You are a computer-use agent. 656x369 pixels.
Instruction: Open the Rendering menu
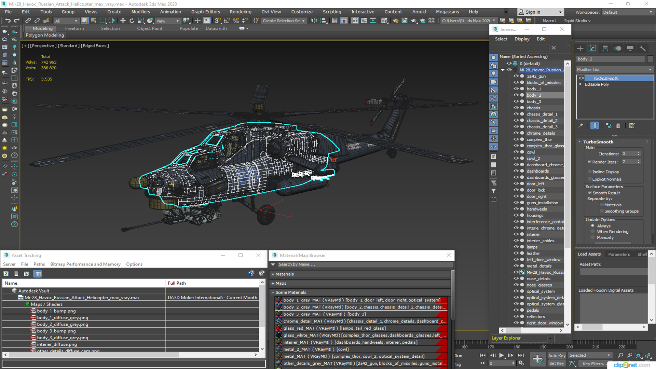click(241, 12)
